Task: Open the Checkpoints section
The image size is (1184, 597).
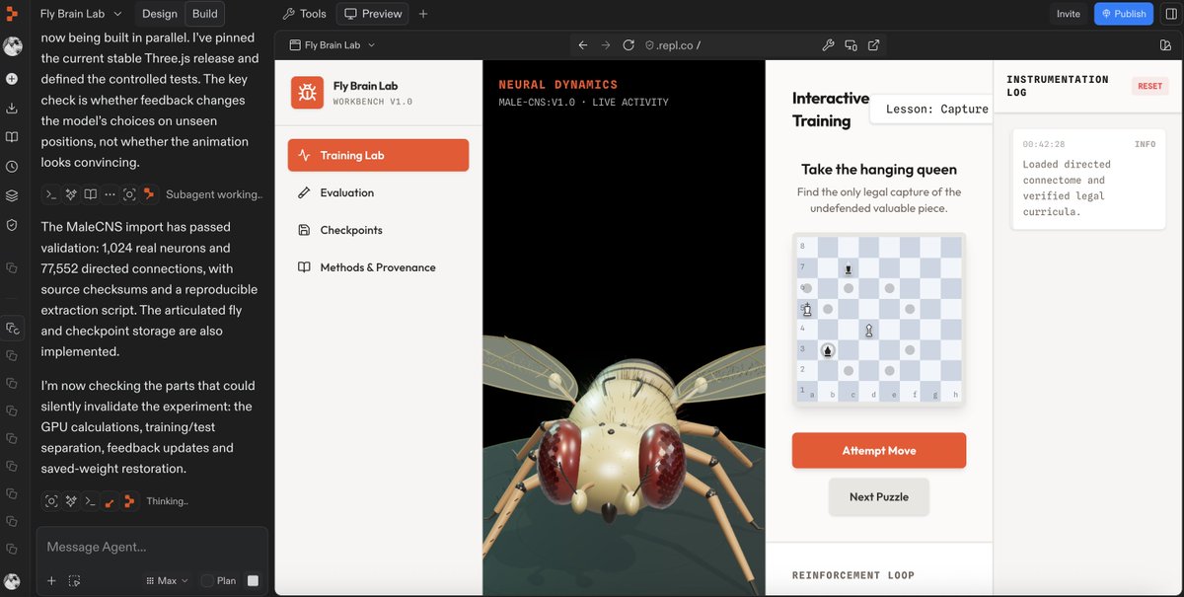Action: (378, 230)
